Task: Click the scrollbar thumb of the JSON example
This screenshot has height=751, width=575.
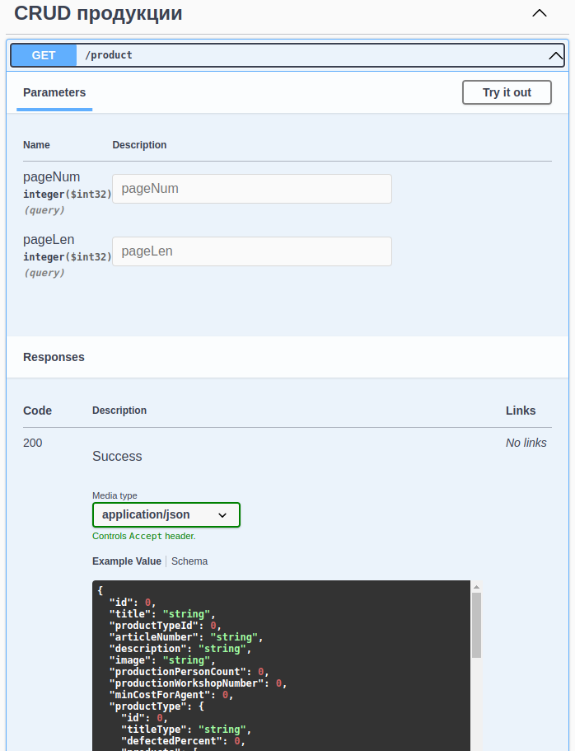Action: tap(476, 624)
